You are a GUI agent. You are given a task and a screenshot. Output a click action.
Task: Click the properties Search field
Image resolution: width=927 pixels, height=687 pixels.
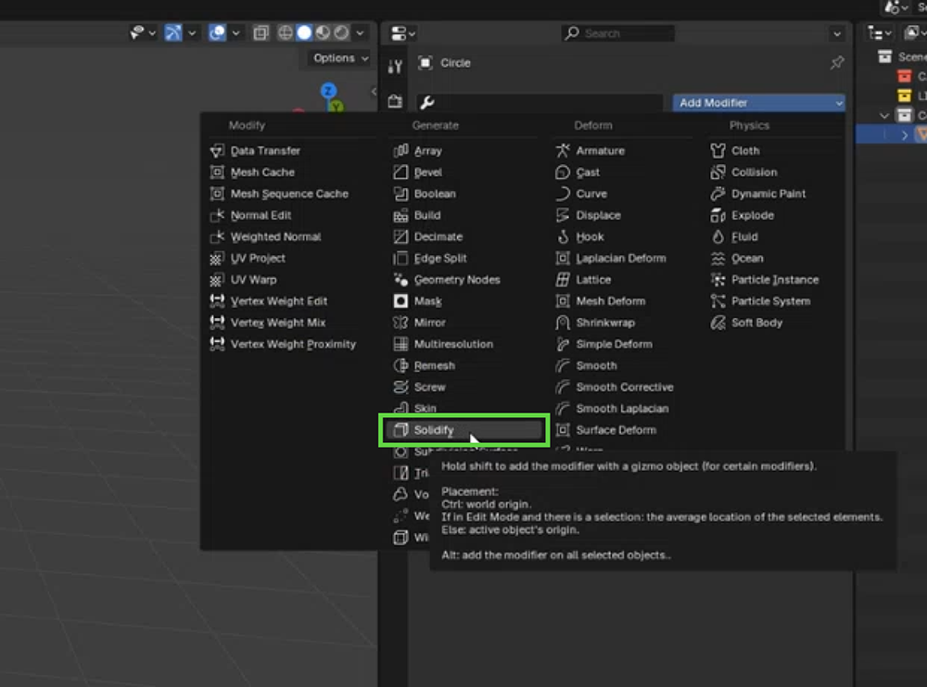click(x=618, y=33)
